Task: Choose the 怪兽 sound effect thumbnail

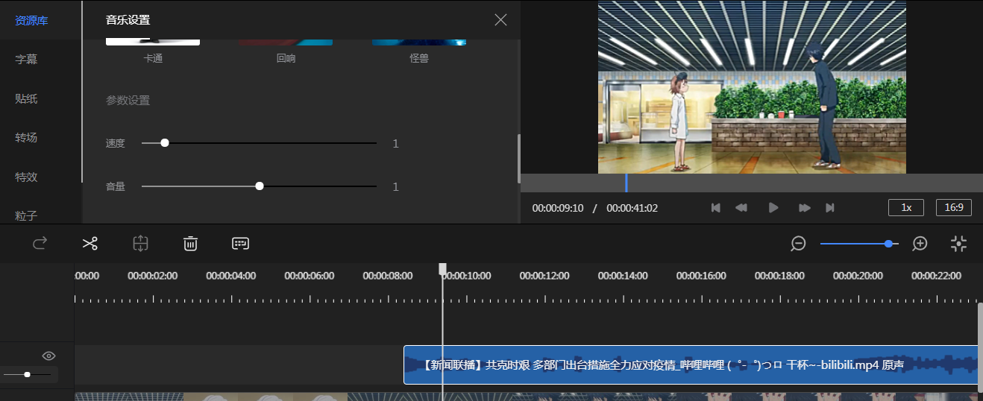Action: (419, 42)
